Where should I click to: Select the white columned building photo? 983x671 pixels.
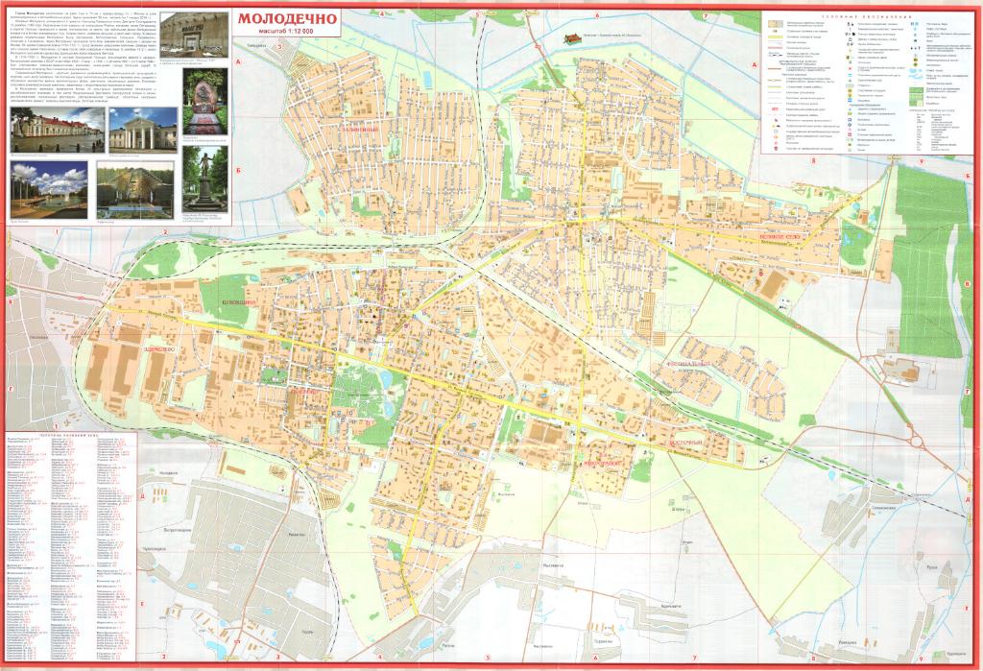(x=142, y=129)
